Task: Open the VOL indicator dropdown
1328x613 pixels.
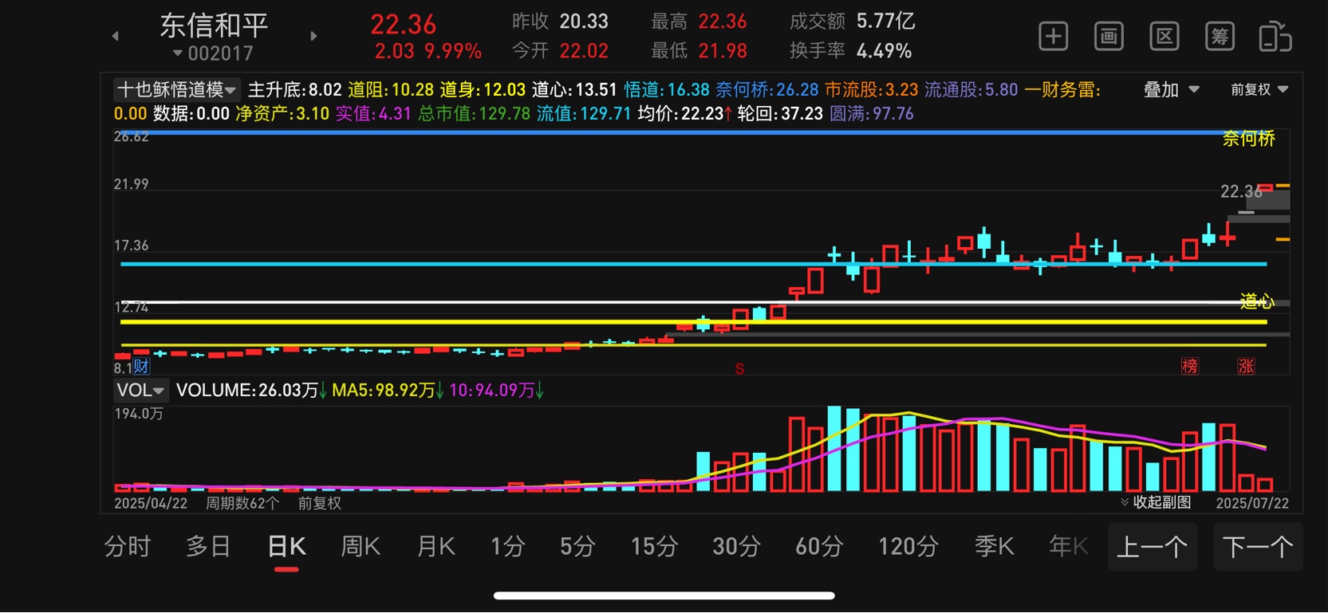Action: coord(140,391)
